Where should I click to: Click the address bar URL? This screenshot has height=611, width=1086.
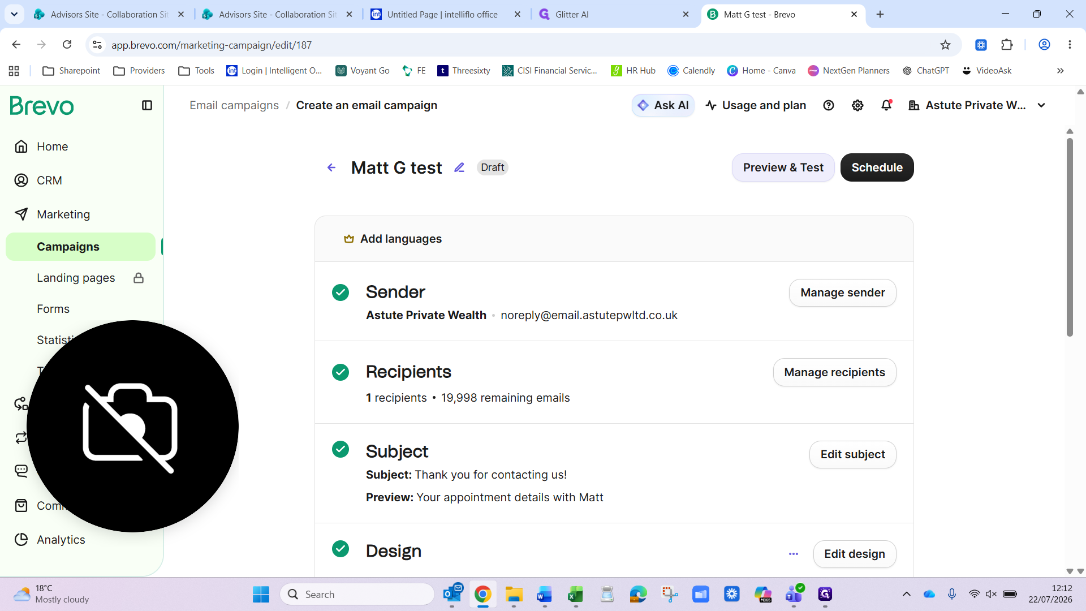click(x=212, y=45)
